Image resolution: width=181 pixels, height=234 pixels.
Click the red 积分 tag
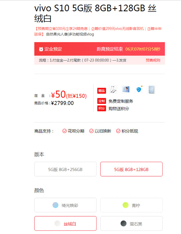click(x=102, y=109)
